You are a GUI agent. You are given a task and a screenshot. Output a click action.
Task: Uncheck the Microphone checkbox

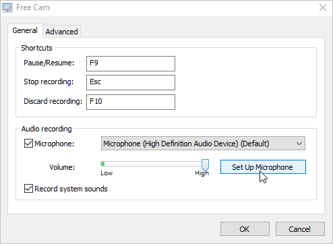tap(28, 144)
